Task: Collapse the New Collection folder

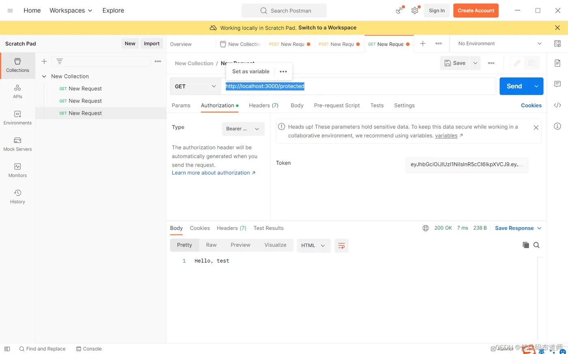Action: point(44,76)
